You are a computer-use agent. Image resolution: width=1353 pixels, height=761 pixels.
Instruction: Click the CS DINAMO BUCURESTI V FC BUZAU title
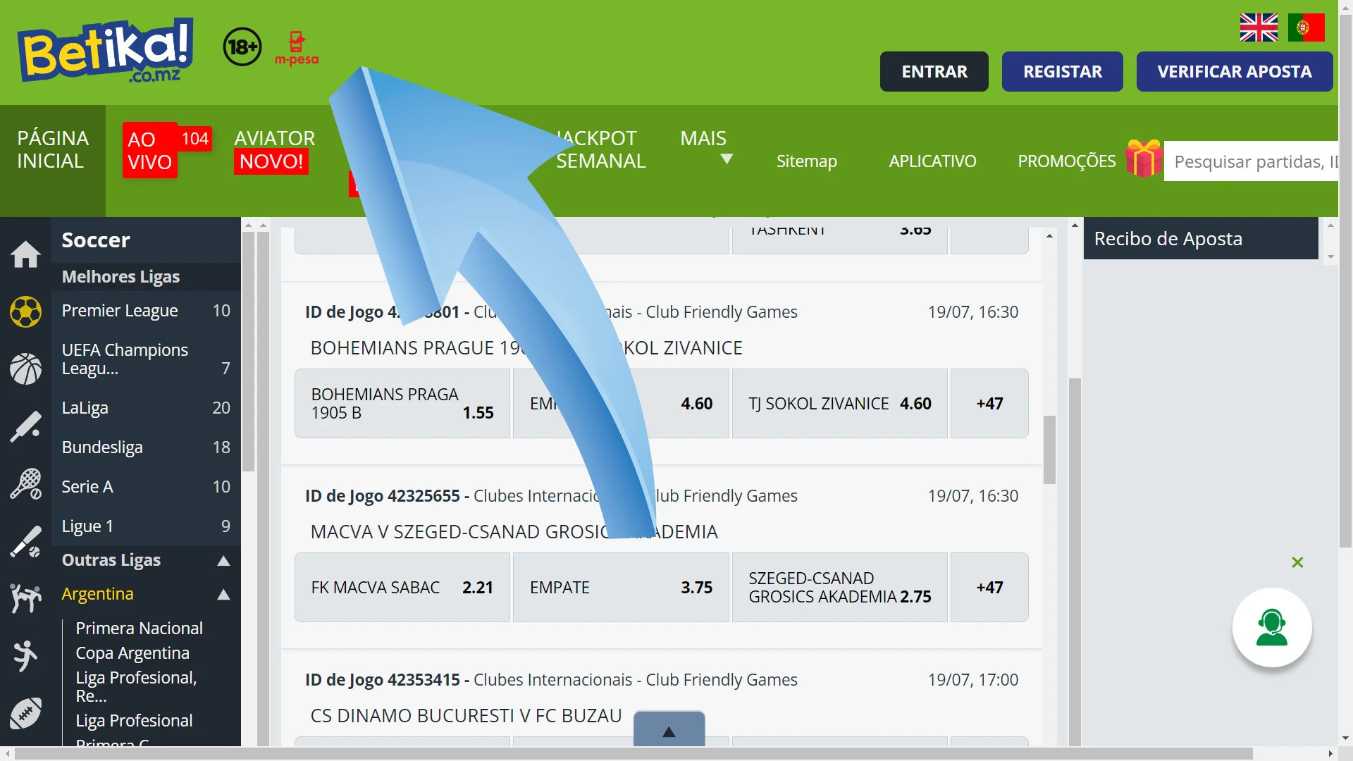pyautogui.click(x=466, y=716)
